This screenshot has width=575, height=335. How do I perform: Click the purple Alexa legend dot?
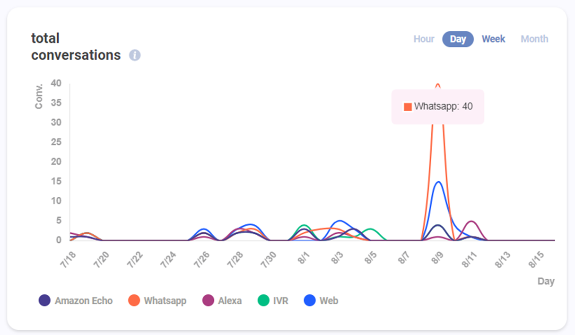pyautogui.click(x=208, y=300)
